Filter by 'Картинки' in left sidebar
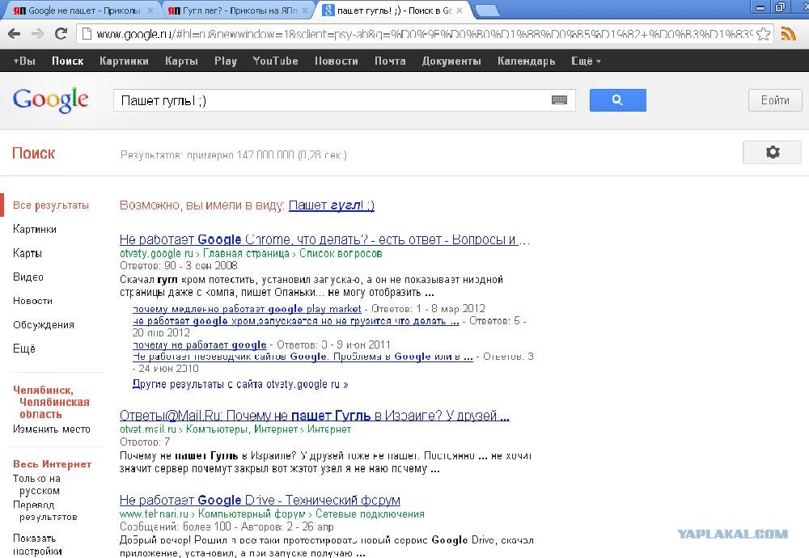This screenshot has height=558, width=809. coord(35,229)
